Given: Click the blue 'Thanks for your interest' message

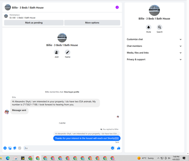Looking at the screenshot, I should point(87,138).
